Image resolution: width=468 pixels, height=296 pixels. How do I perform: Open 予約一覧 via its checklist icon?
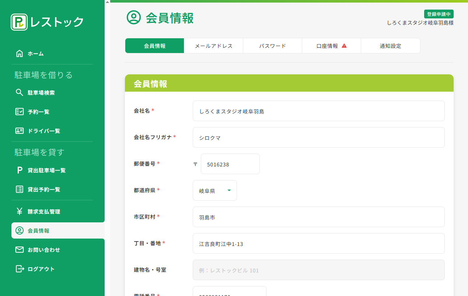click(20, 112)
